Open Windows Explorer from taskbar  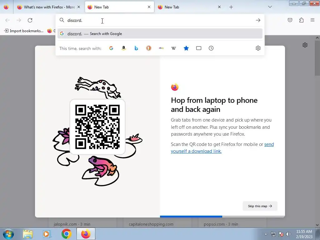pos(28,234)
